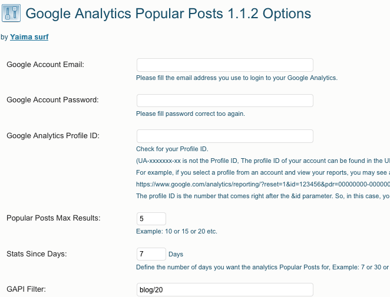Click the page title heading text

coord(168,14)
